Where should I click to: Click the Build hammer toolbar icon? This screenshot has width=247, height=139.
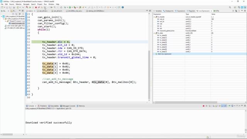tap(18, 7)
